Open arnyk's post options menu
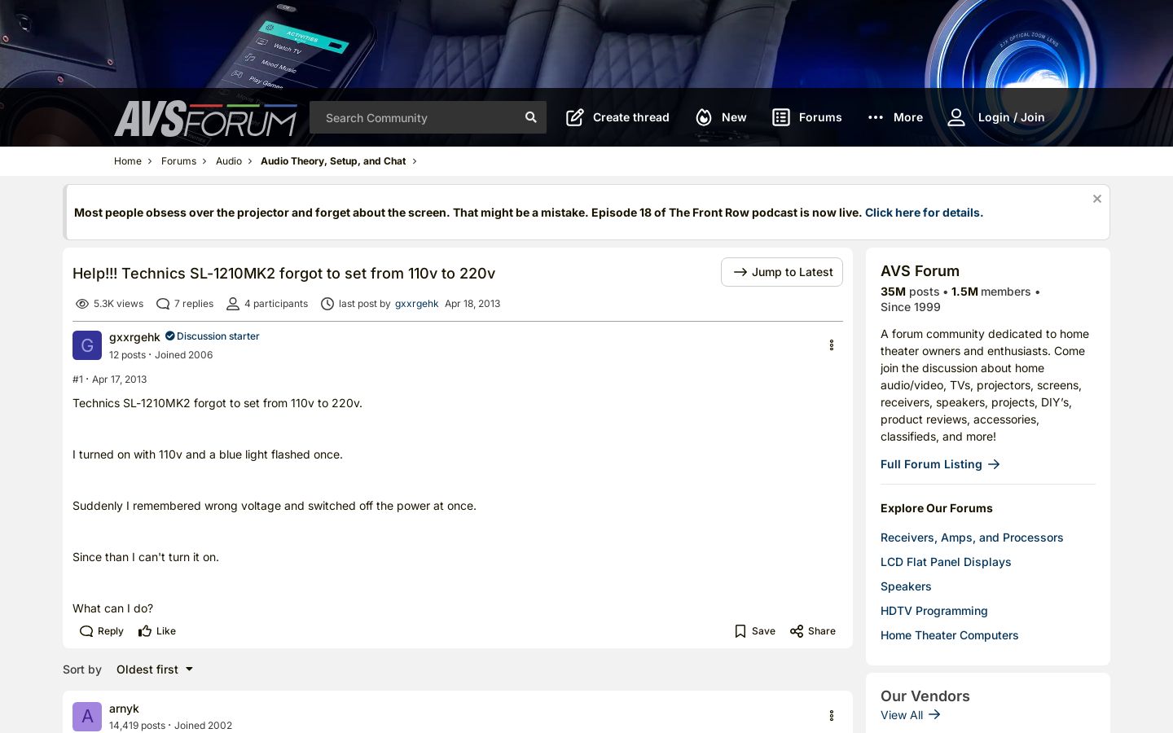 coord(832,716)
